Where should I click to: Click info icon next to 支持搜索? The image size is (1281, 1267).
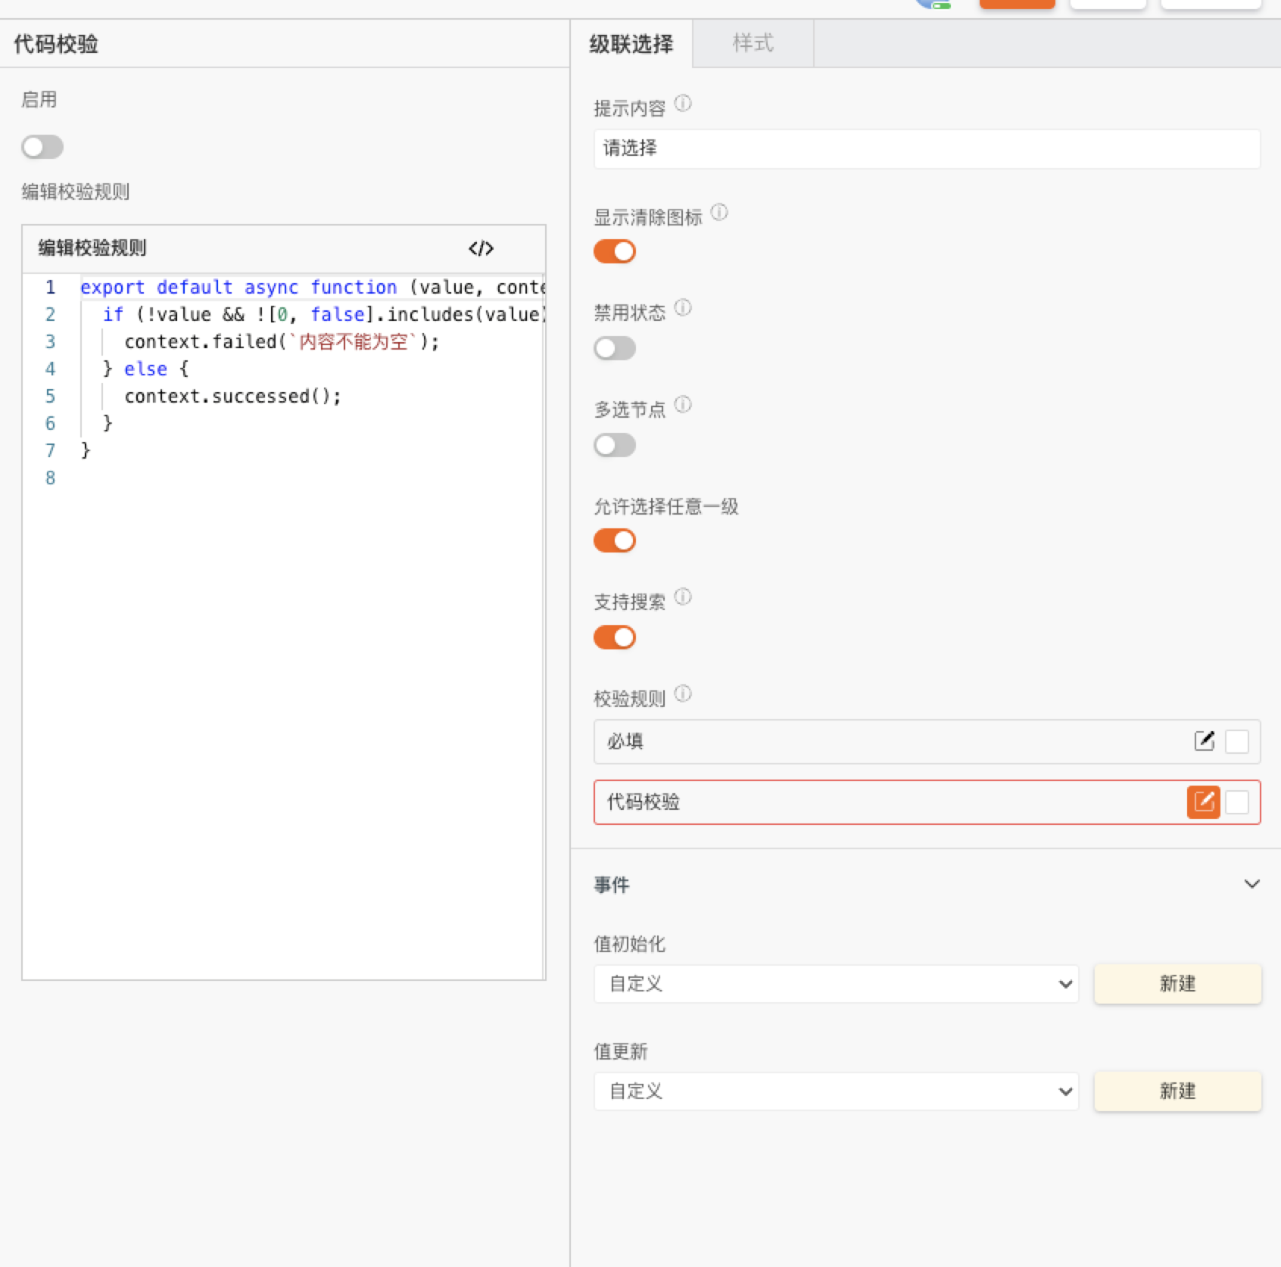[x=683, y=596]
